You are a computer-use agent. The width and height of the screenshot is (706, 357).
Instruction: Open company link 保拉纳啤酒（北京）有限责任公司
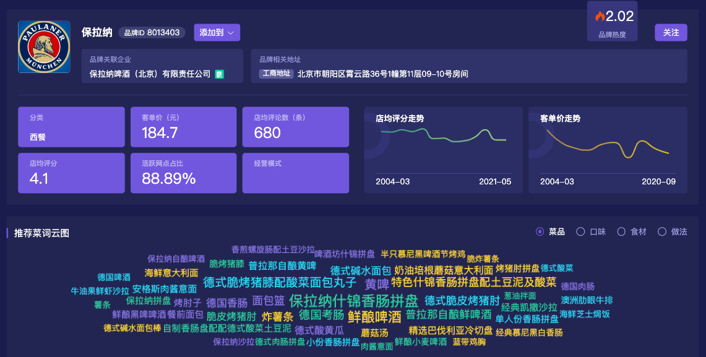(150, 74)
